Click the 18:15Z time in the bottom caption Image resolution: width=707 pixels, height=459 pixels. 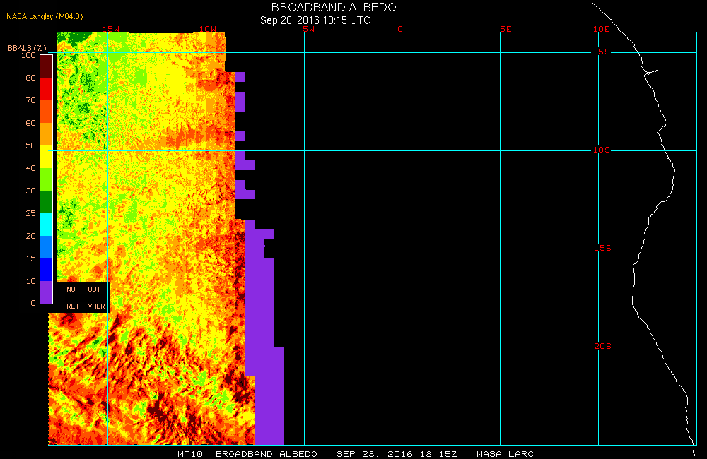(x=438, y=454)
